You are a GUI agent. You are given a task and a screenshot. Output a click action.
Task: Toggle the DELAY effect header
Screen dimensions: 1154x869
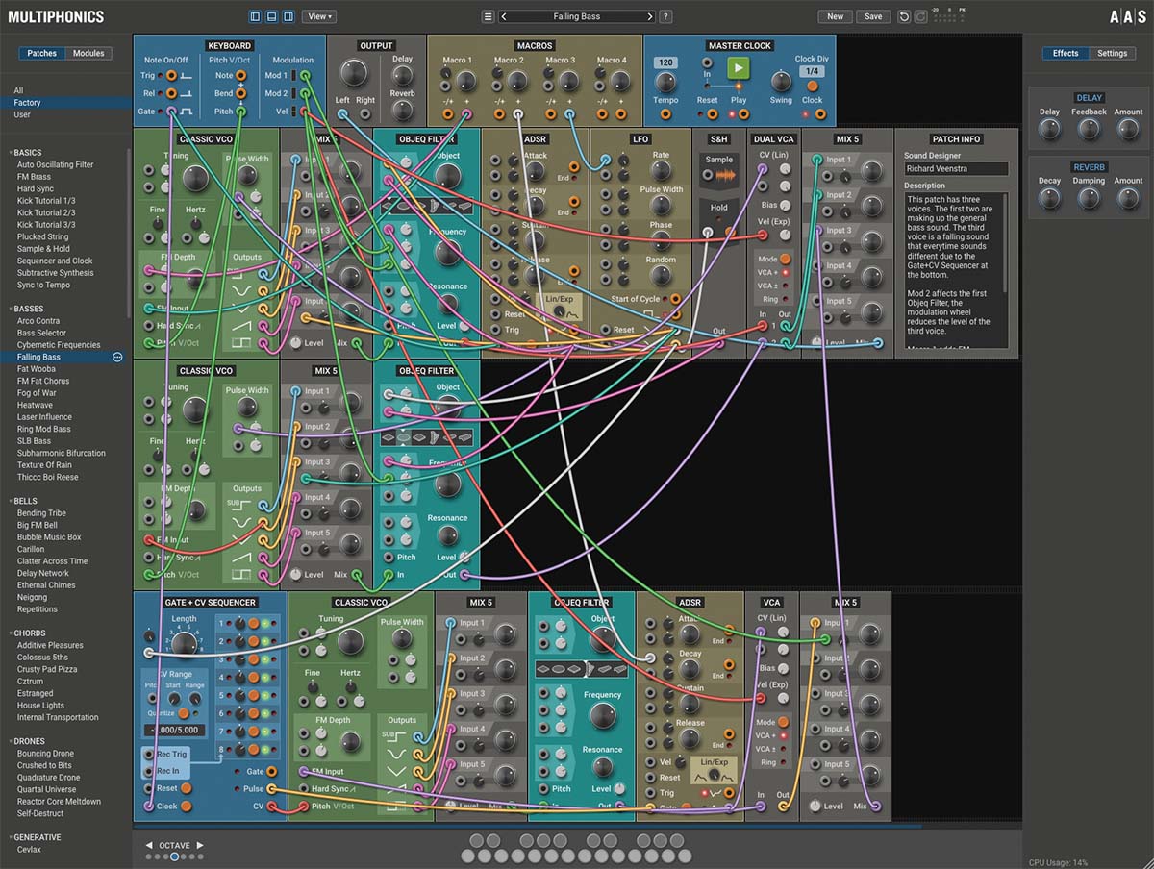(x=1090, y=98)
